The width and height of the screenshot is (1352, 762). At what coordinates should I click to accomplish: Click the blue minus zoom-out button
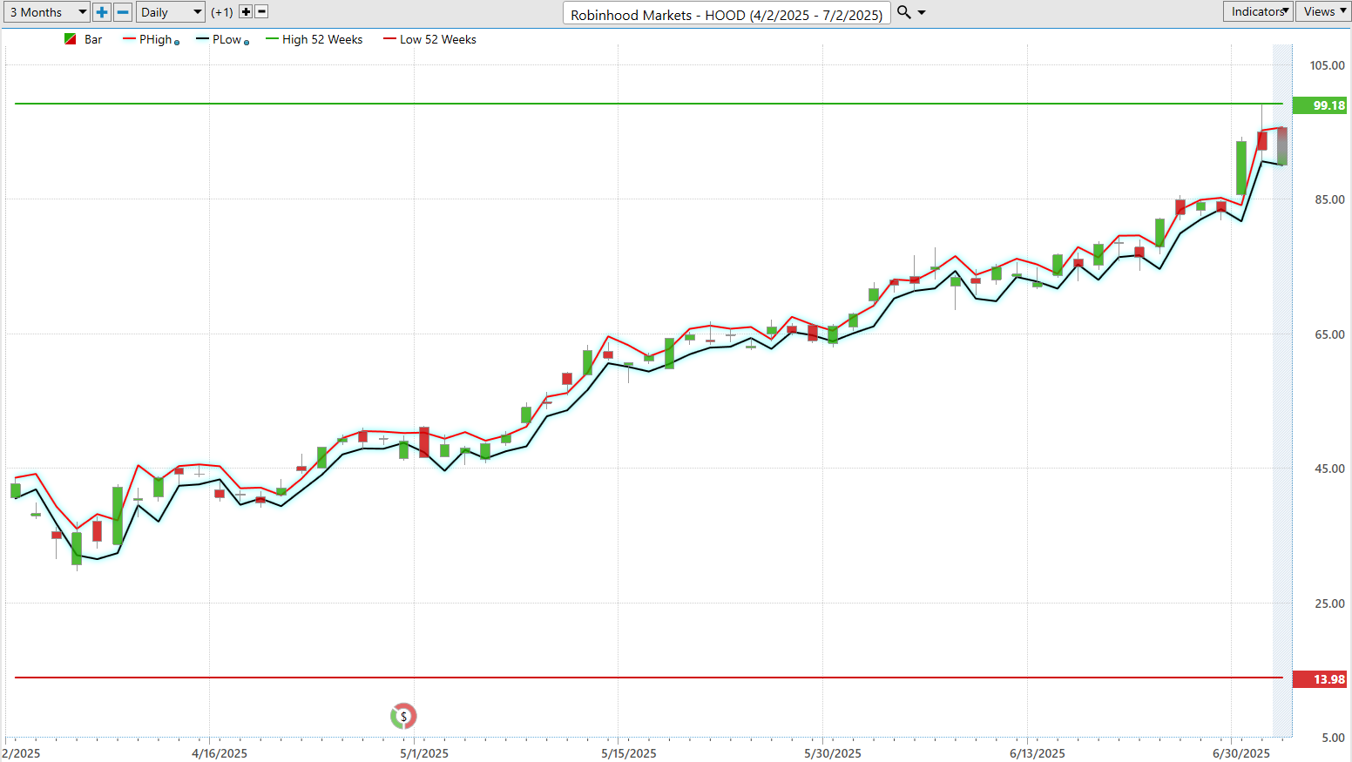[x=123, y=12]
